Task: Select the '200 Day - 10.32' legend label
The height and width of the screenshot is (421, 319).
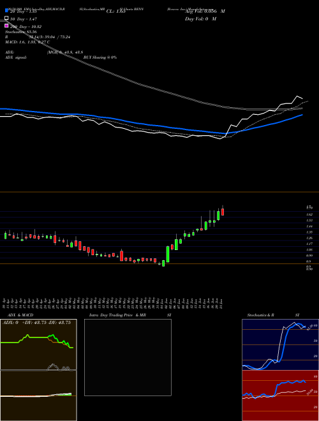Action: (26, 27)
